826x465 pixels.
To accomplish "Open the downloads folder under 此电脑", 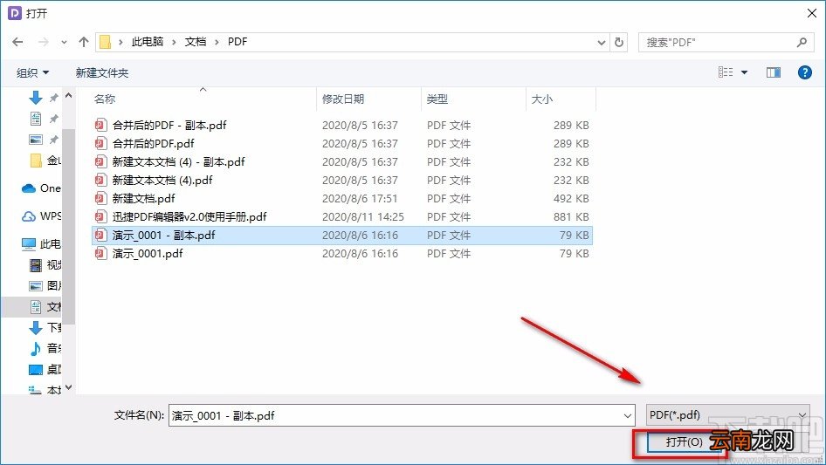I will (45, 327).
